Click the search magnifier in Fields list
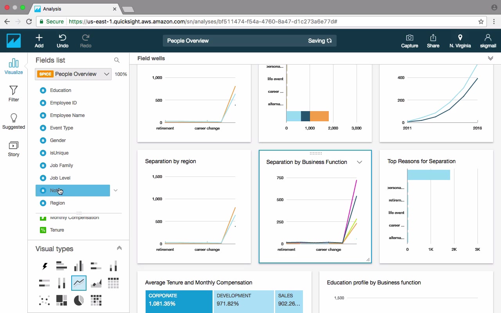 coord(117,60)
